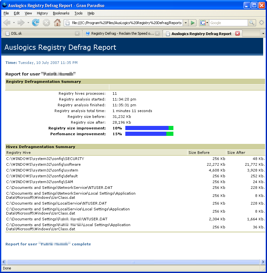267x273 pixels.
Task: Switch to the DSL.sk tab
Action: [x=42, y=33]
